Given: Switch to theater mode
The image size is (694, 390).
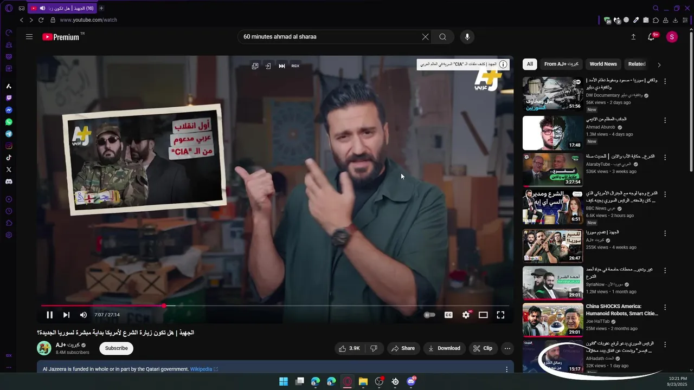Looking at the screenshot, I should (x=483, y=315).
